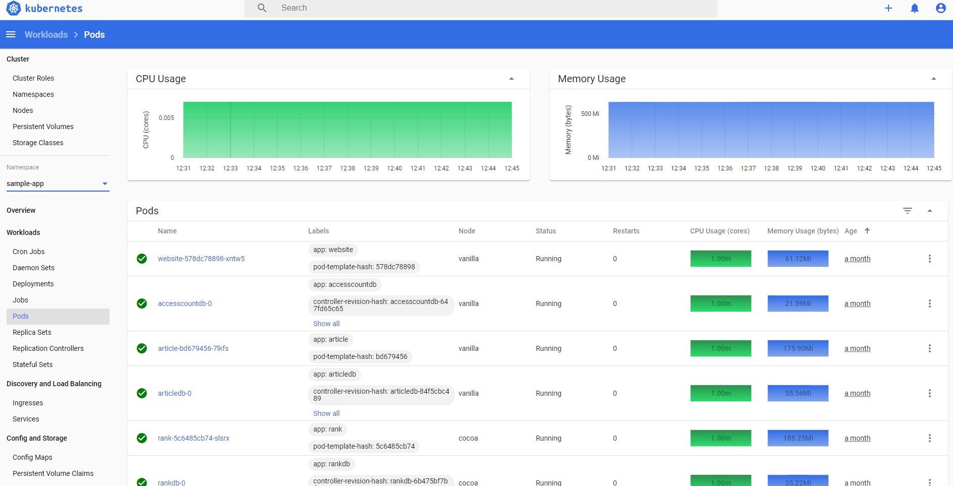Open pod rank-5c6485cb74-slsrx
This screenshot has width=953, height=486.
(x=194, y=438)
